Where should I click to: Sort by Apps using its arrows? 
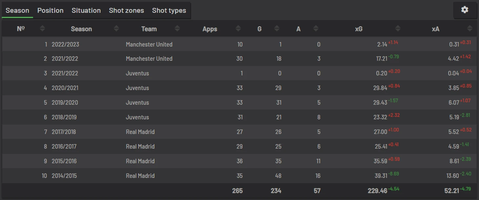coord(238,29)
